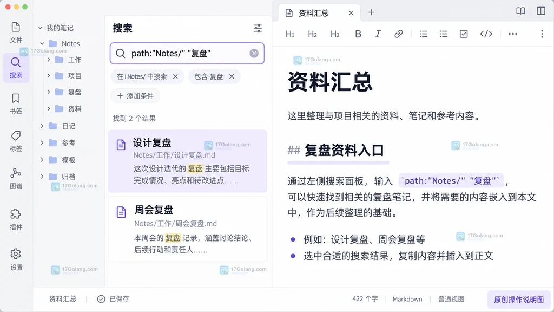Expand the 归档 folder
Viewport: 554px width, 312px height.
pos(42,176)
